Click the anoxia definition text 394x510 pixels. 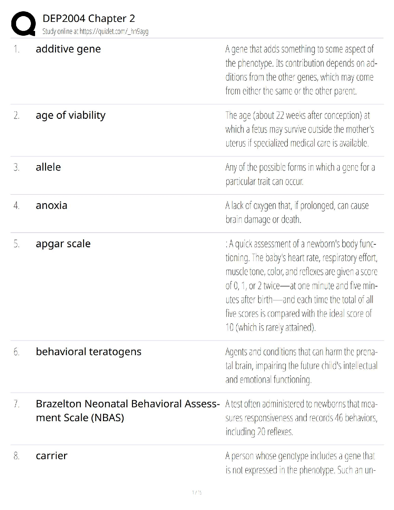pos(297,212)
